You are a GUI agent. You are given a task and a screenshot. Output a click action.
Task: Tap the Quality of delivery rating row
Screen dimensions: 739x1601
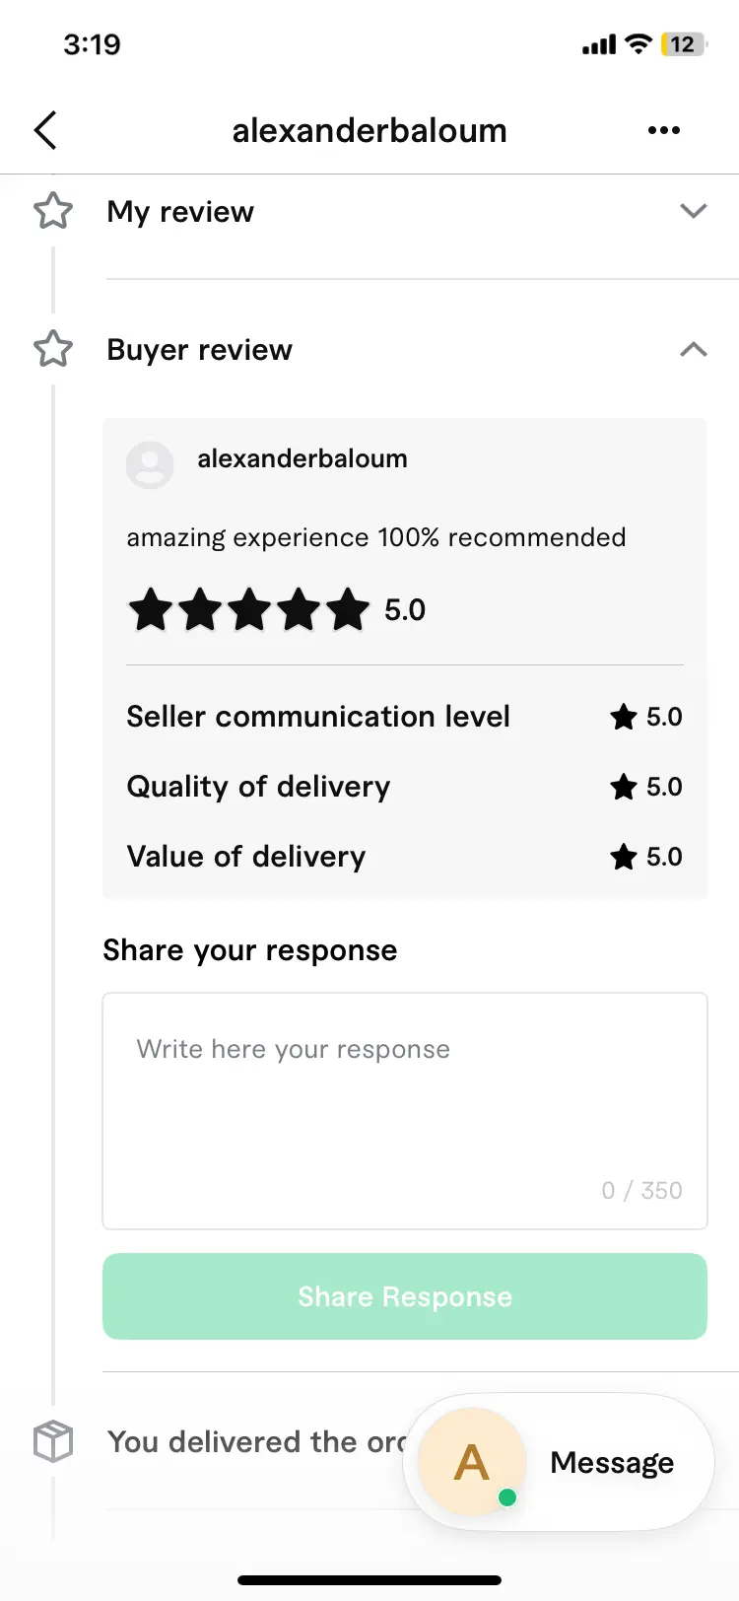click(x=405, y=787)
